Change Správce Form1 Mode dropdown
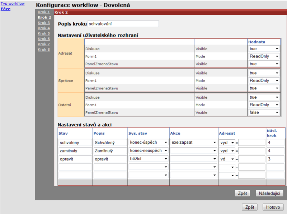The width and height of the screenshot is (287, 214). click(x=264, y=80)
